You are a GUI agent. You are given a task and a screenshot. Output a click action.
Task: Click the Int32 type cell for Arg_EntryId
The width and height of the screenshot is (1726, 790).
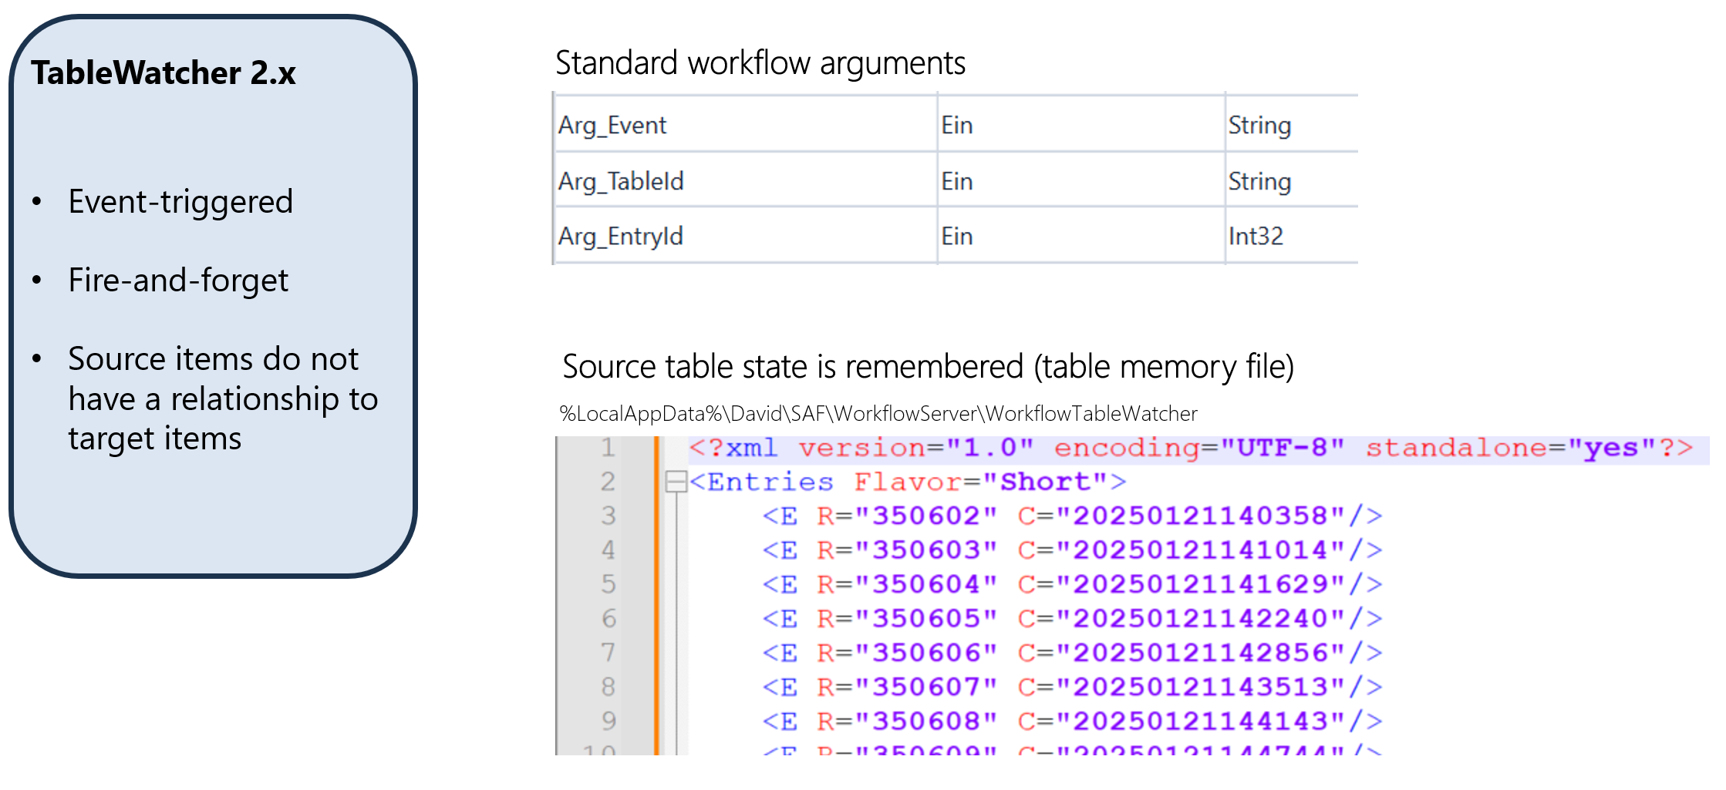(1256, 236)
